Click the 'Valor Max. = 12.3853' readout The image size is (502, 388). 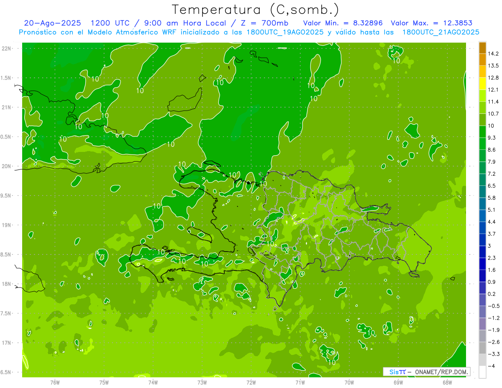(x=432, y=23)
